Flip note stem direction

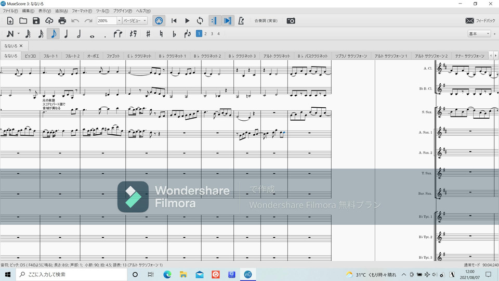[188, 34]
